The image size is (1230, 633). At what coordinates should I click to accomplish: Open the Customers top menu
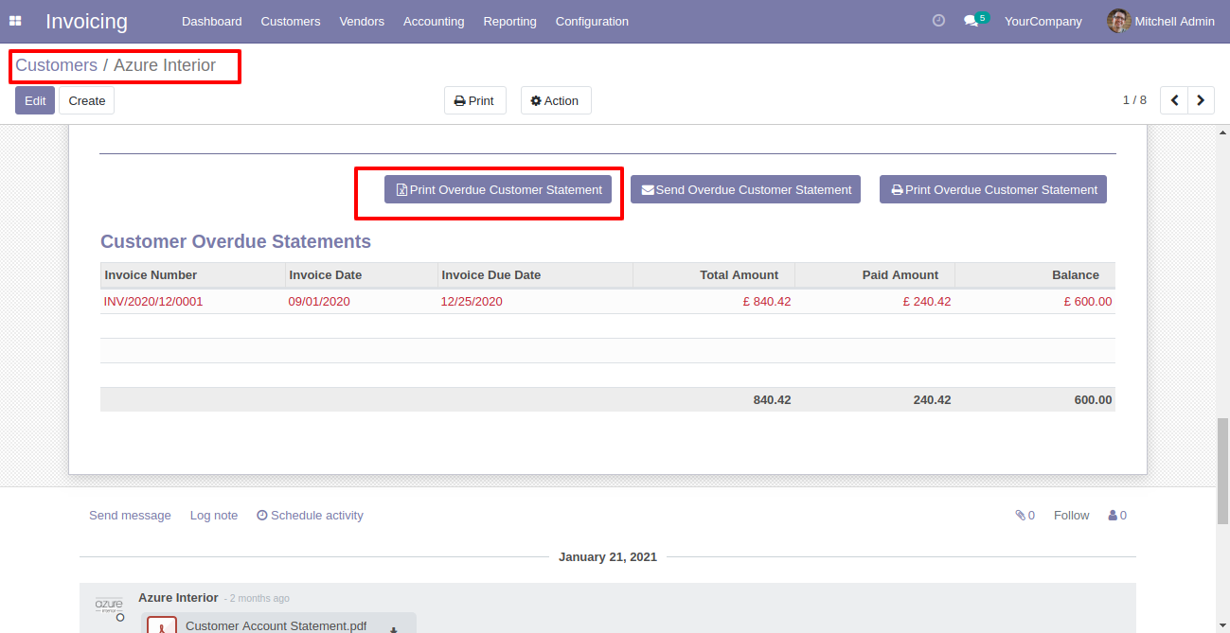tap(290, 21)
